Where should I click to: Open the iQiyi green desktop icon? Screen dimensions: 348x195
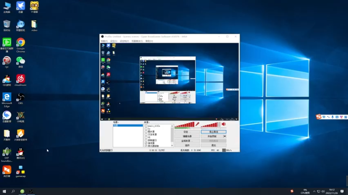7,45
